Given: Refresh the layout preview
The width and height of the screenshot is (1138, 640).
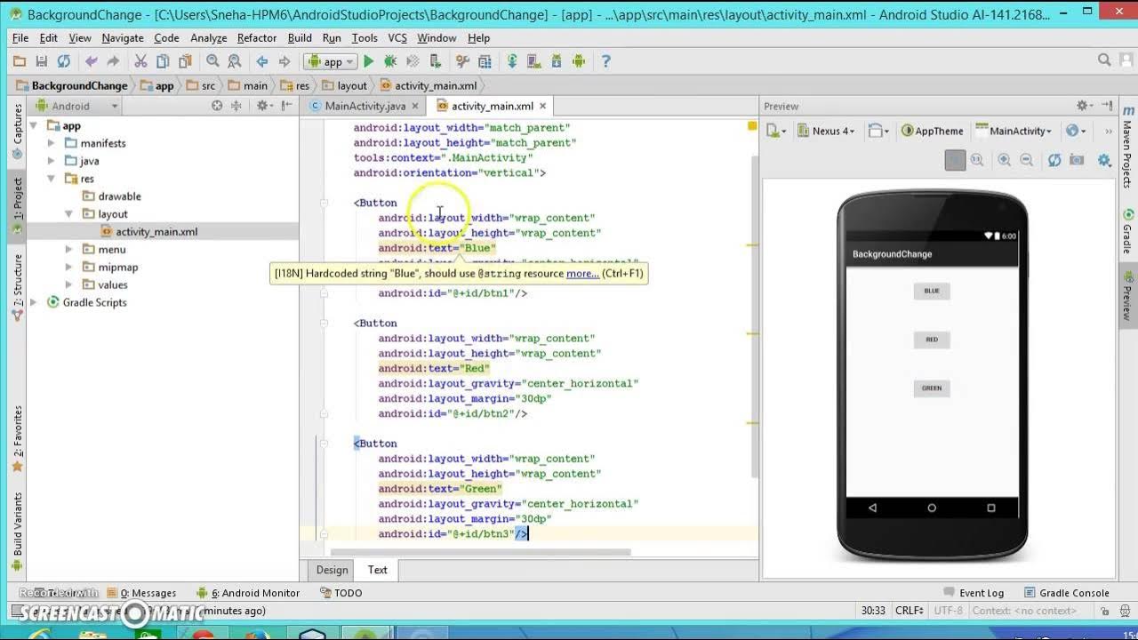Looking at the screenshot, I should pos(1054,160).
